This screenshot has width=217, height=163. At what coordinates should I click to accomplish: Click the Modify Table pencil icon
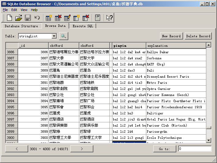(67, 18)
